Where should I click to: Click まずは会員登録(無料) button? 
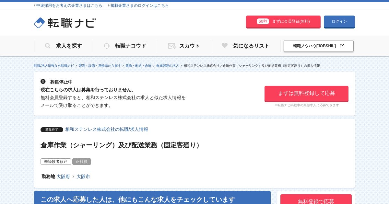283,22
